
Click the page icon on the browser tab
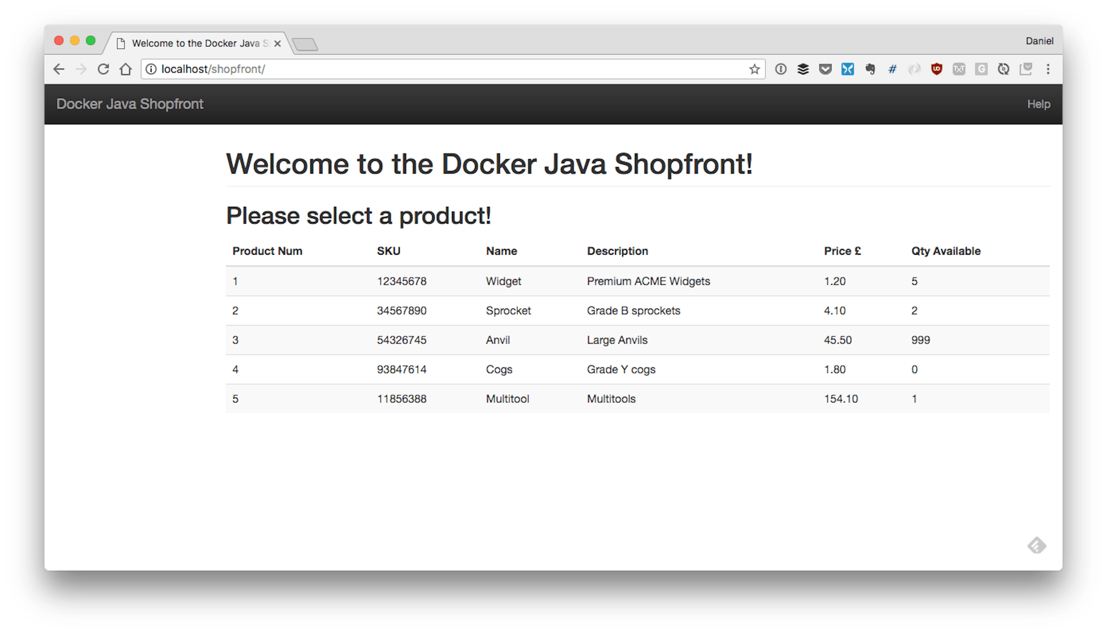click(121, 43)
